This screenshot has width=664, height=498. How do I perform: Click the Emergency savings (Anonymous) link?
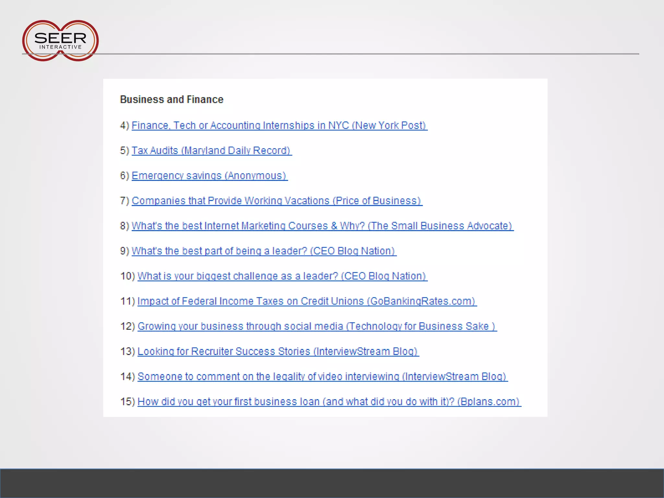(x=209, y=176)
